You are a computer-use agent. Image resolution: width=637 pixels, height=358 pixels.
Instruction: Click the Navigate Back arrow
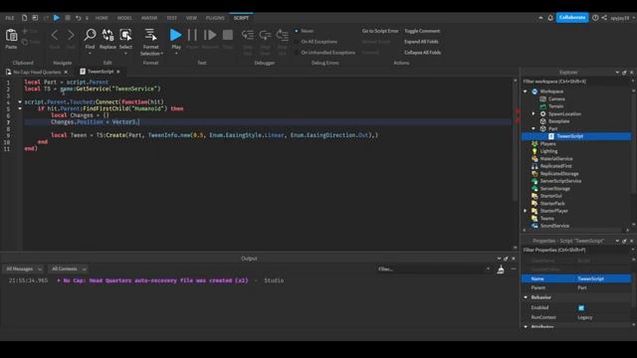55,35
